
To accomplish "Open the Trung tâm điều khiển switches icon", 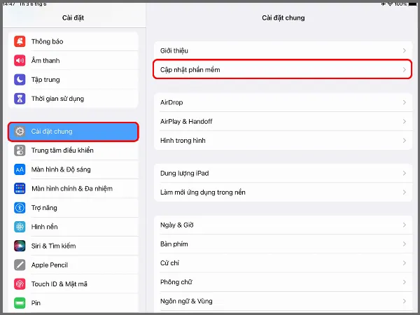I will click(x=20, y=150).
